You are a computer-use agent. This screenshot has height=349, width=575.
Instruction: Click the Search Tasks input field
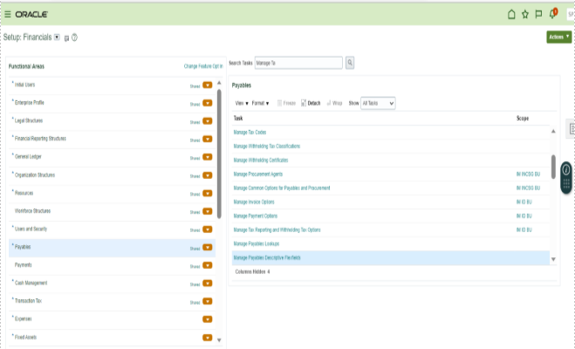click(298, 63)
